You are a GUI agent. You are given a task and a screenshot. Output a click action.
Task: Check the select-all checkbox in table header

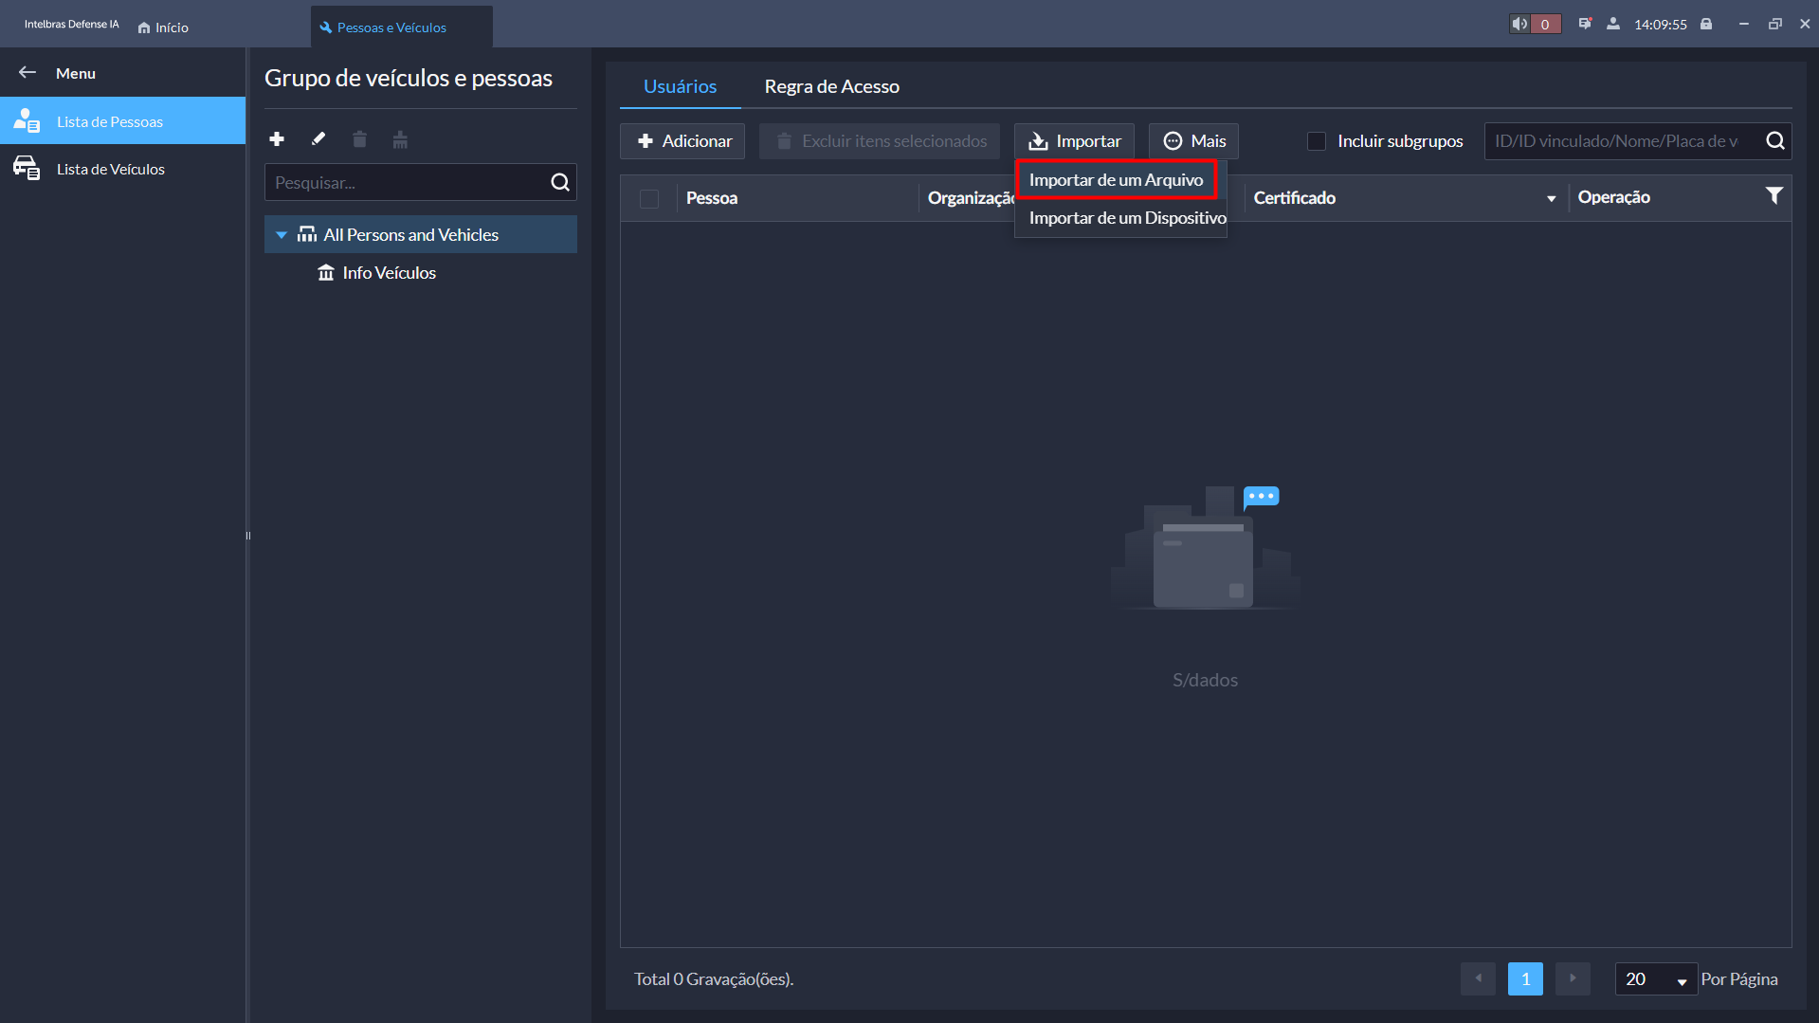(x=649, y=198)
